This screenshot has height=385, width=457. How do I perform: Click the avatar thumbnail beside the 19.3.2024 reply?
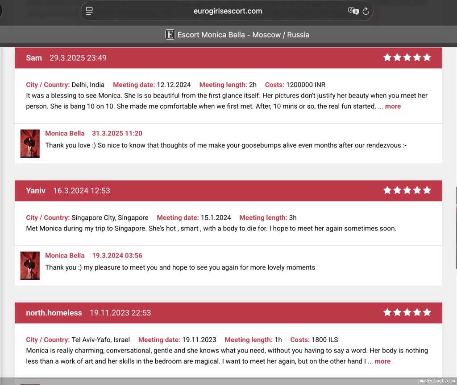coord(30,266)
